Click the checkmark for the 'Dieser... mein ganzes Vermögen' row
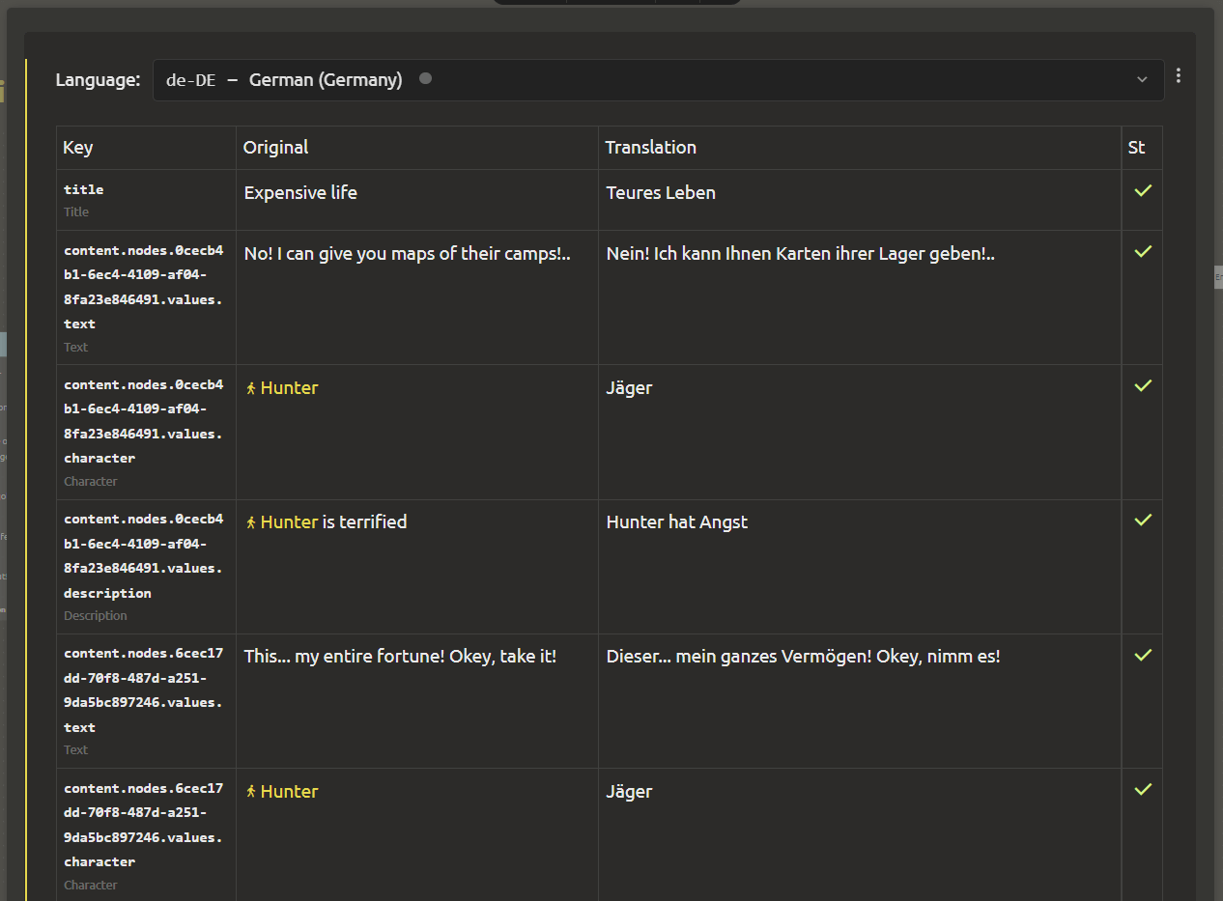The image size is (1223, 901). 1143,655
